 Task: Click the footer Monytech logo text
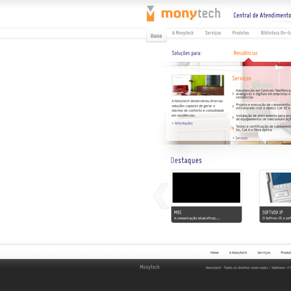coord(150,267)
